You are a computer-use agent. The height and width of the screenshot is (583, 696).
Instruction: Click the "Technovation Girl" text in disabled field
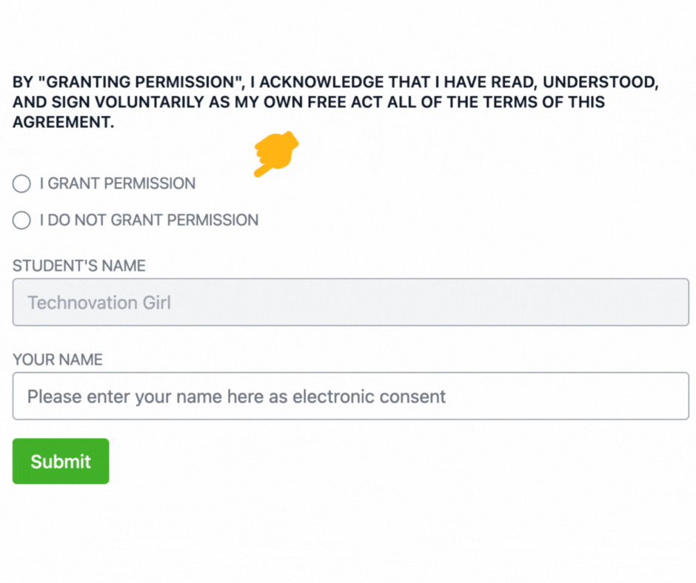99,303
